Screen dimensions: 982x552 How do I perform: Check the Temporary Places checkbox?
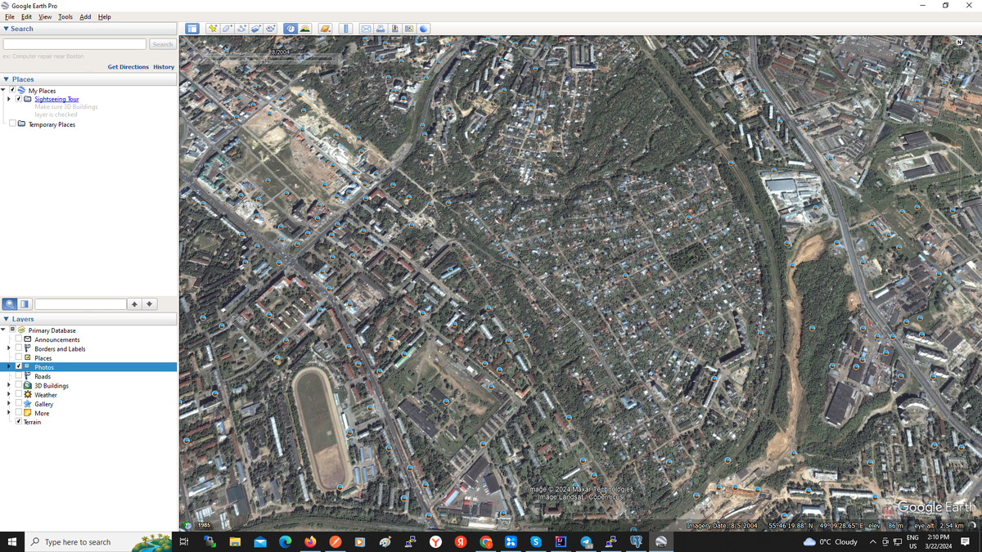pos(12,124)
